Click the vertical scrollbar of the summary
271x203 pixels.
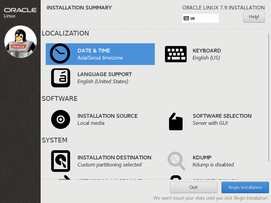point(269,97)
